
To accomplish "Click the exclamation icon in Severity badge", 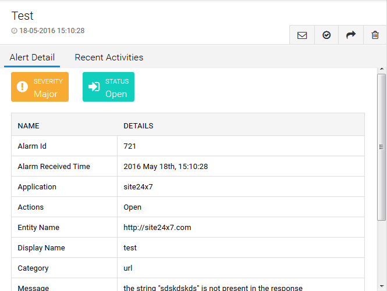I will 23,87.
